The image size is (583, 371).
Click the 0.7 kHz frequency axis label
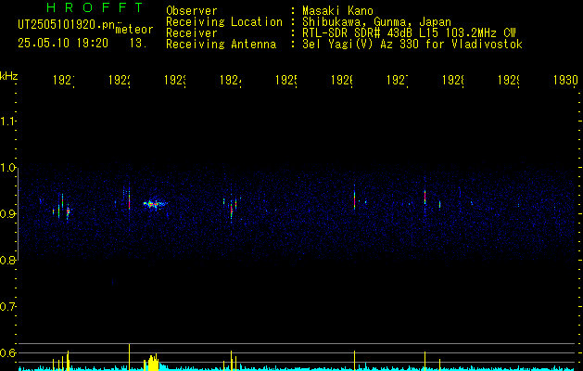[7, 306]
